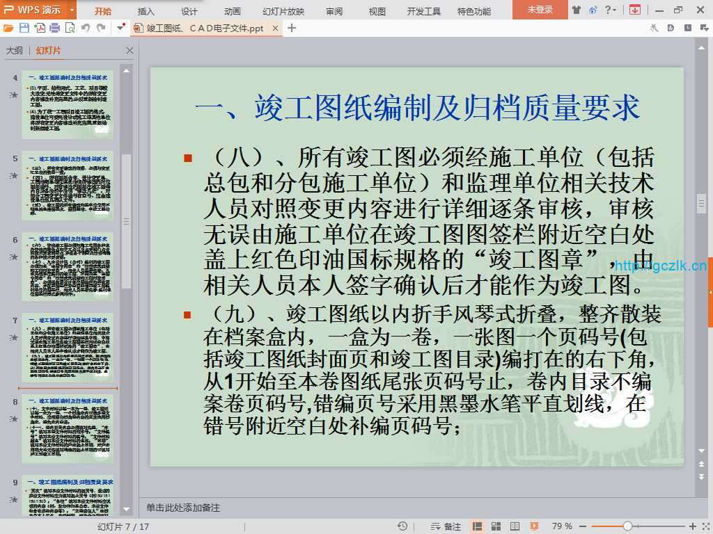Click the 未登录 login button
This screenshot has height=534, width=713.
[540, 10]
